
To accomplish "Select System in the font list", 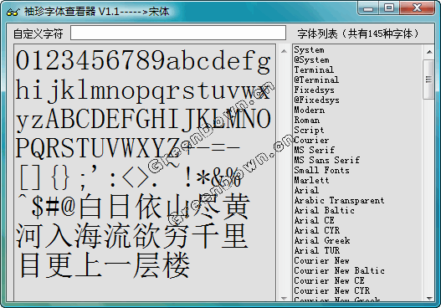I will (x=310, y=49).
